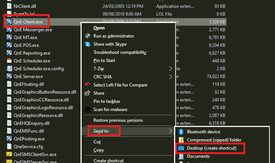275x163 pixels.
Task: Select Pin to taskbar
Action: click(107, 101)
